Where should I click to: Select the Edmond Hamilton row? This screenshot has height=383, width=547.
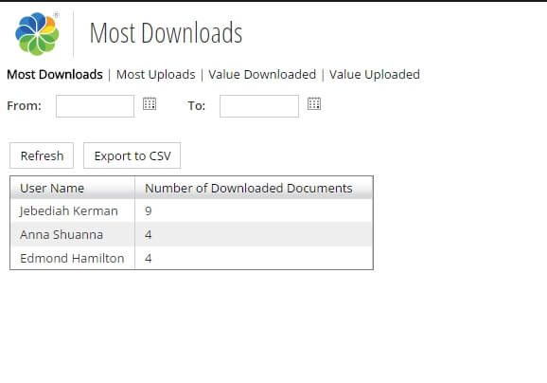(x=191, y=258)
